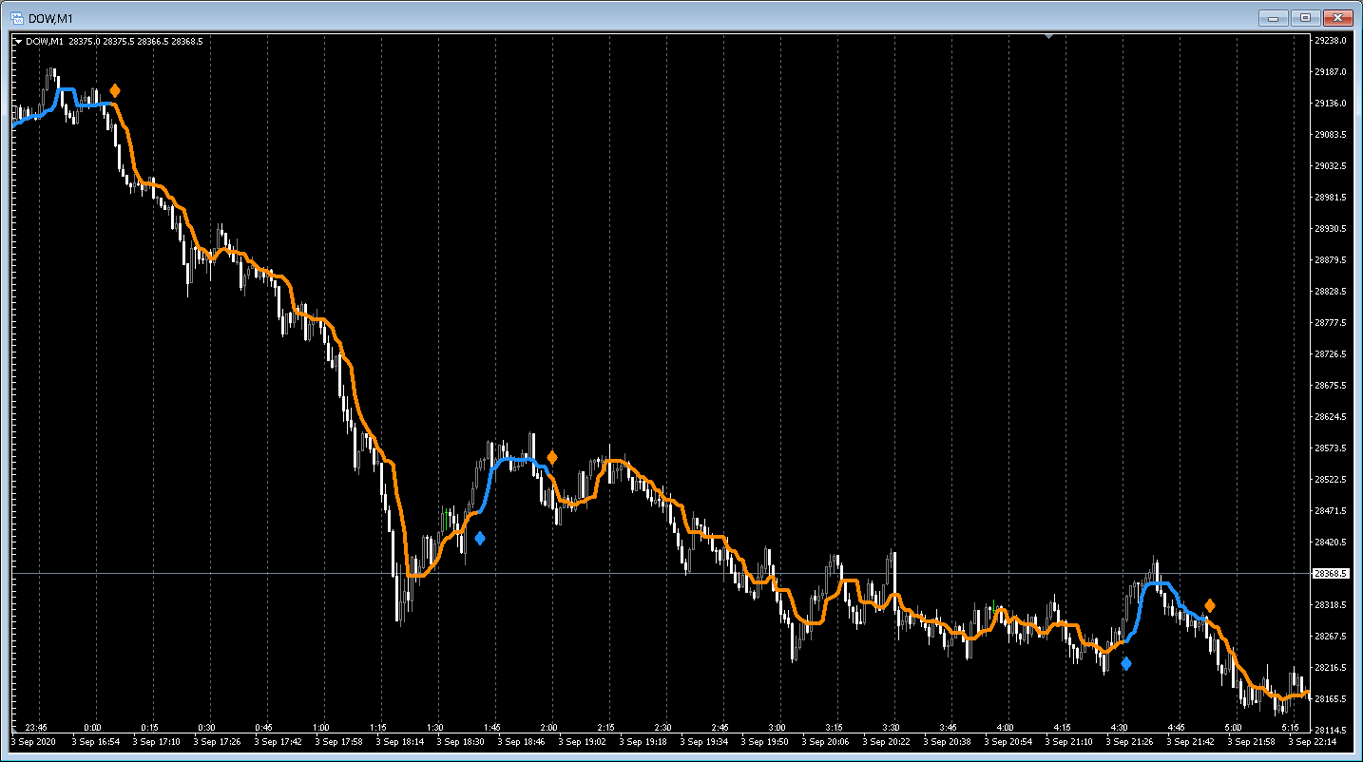Select the orange diamond signal near 4:45

pos(1210,605)
